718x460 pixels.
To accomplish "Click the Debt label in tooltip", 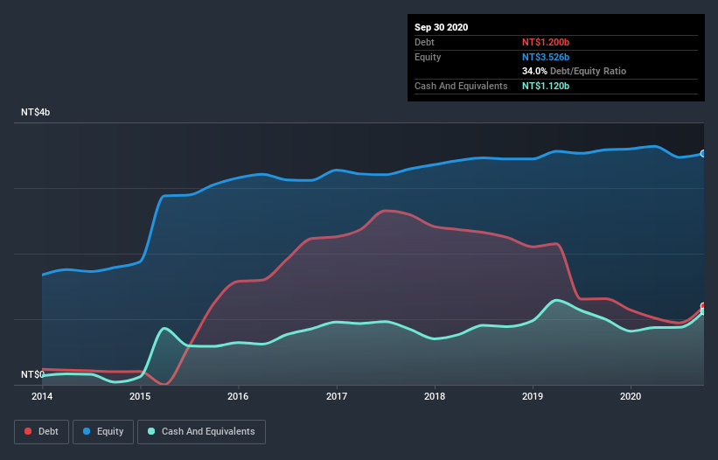I will [x=424, y=42].
